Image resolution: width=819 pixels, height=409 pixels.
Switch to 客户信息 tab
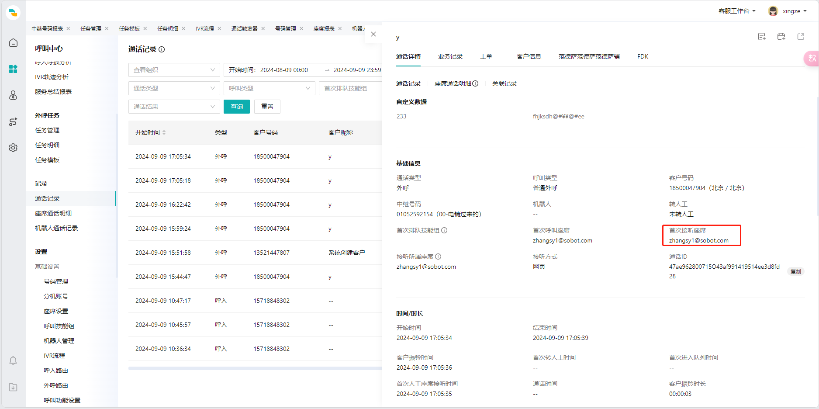point(529,56)
